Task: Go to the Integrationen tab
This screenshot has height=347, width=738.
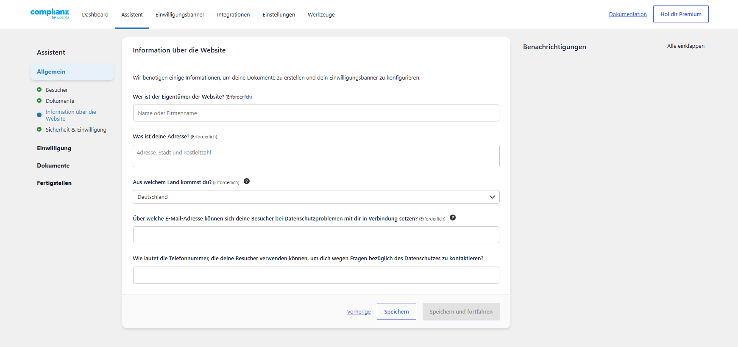Action: pos(234,14)
